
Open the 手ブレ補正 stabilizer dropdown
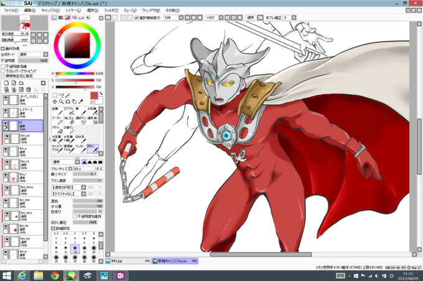(x=294, y=18)
